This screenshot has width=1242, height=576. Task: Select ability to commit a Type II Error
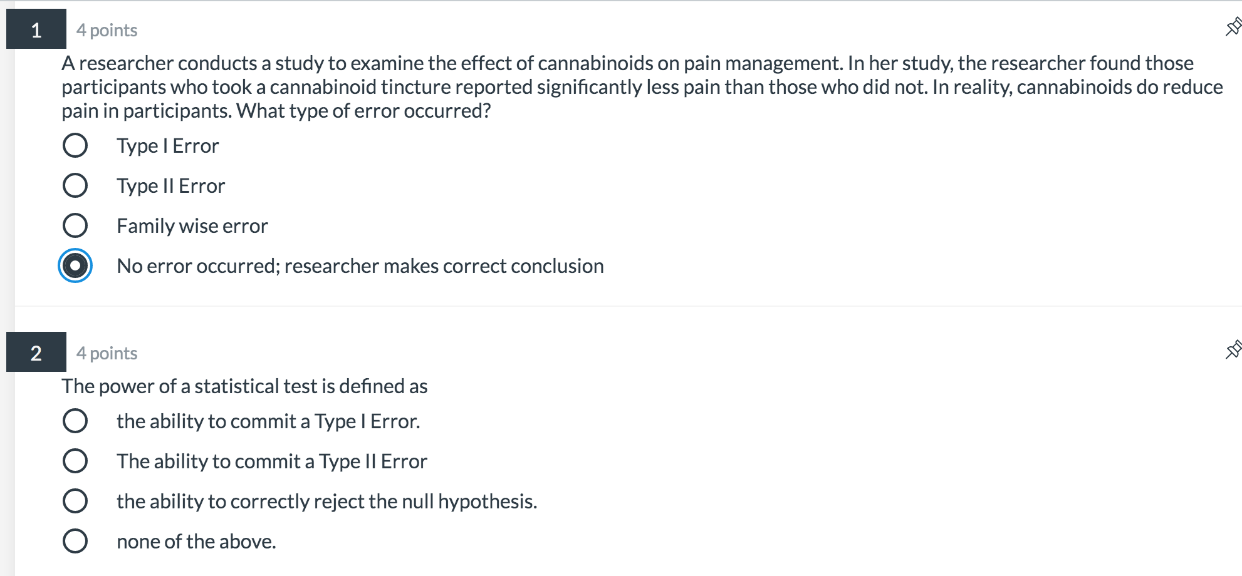click(75, 461)
